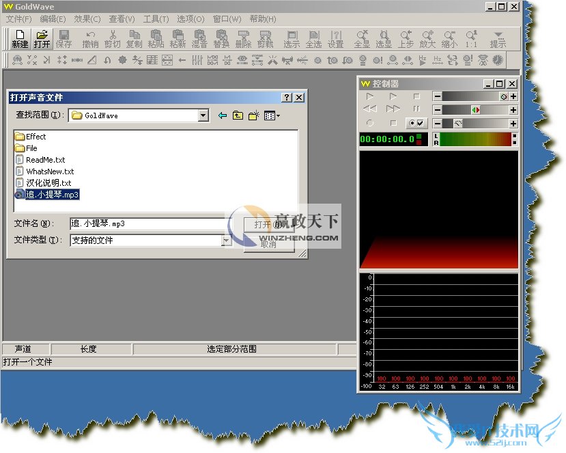Image resolution: width=566 pixels, height=453 pixels.
Task: Expand the 查找范围 GoldWave folder dropdown
Action: click(203, 116)
